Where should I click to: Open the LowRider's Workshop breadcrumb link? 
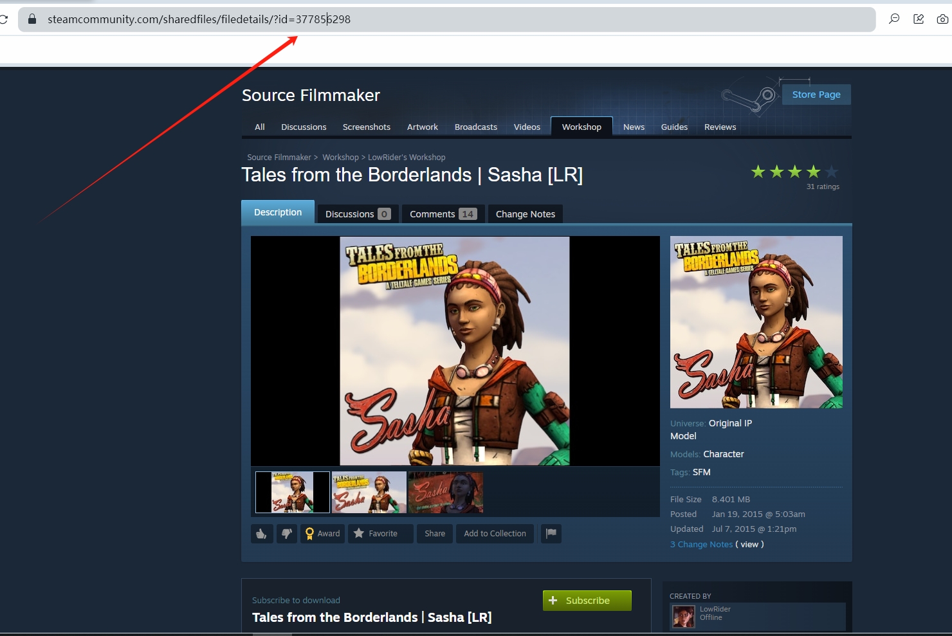407,157
